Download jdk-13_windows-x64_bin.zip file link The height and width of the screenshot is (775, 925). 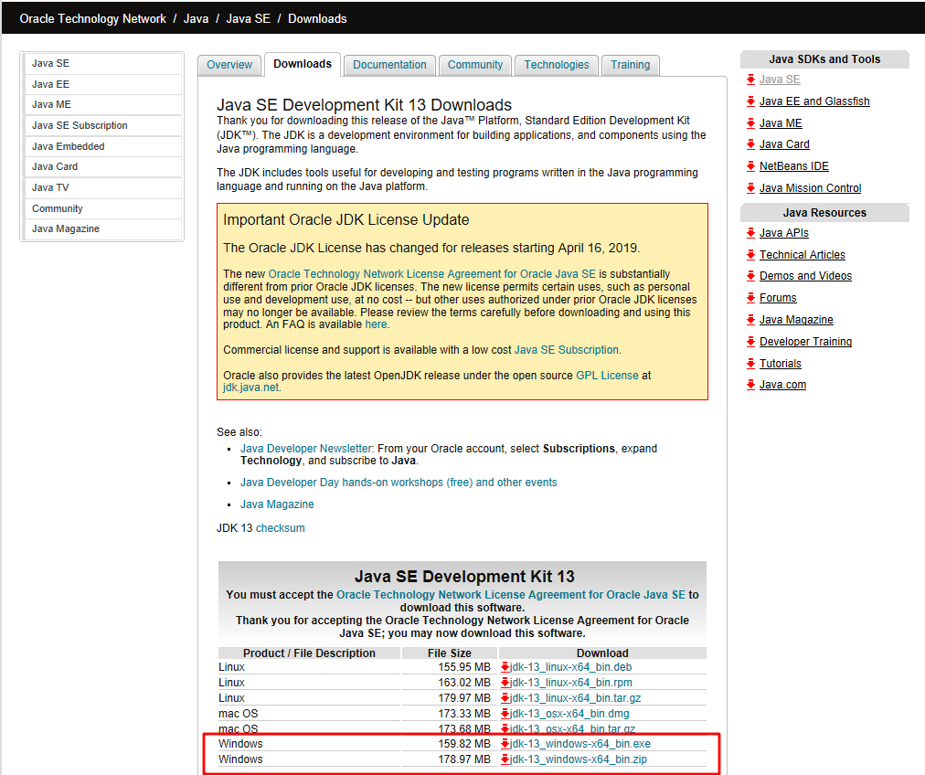pyautogui.click(x=579, y=759)
